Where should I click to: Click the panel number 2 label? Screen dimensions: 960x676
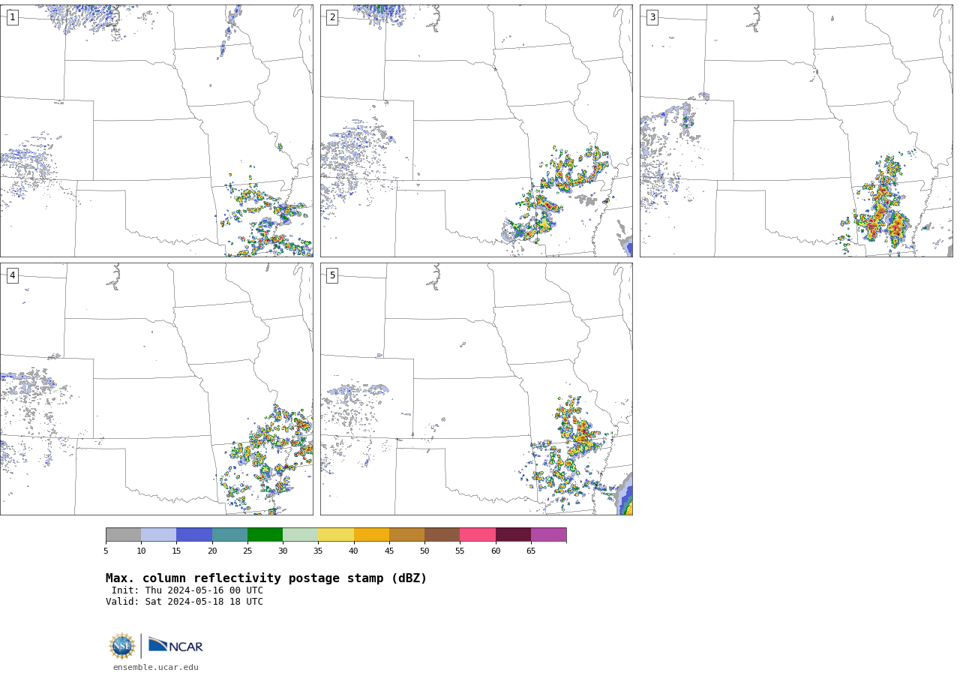332,17
